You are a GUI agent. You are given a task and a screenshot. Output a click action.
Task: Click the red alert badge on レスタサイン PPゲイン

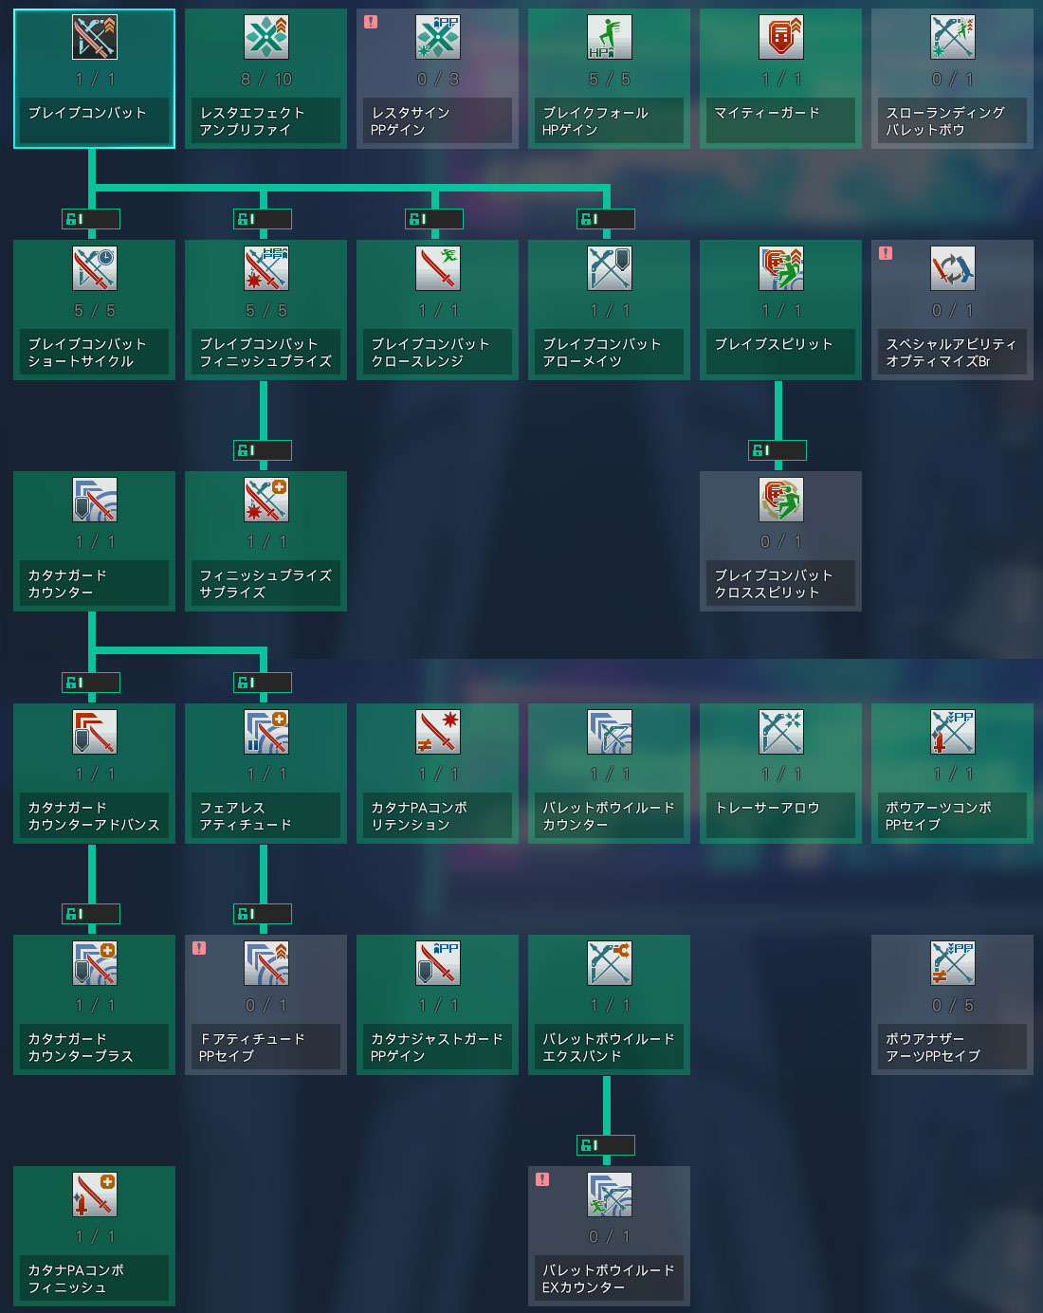(x=371, y=22)
